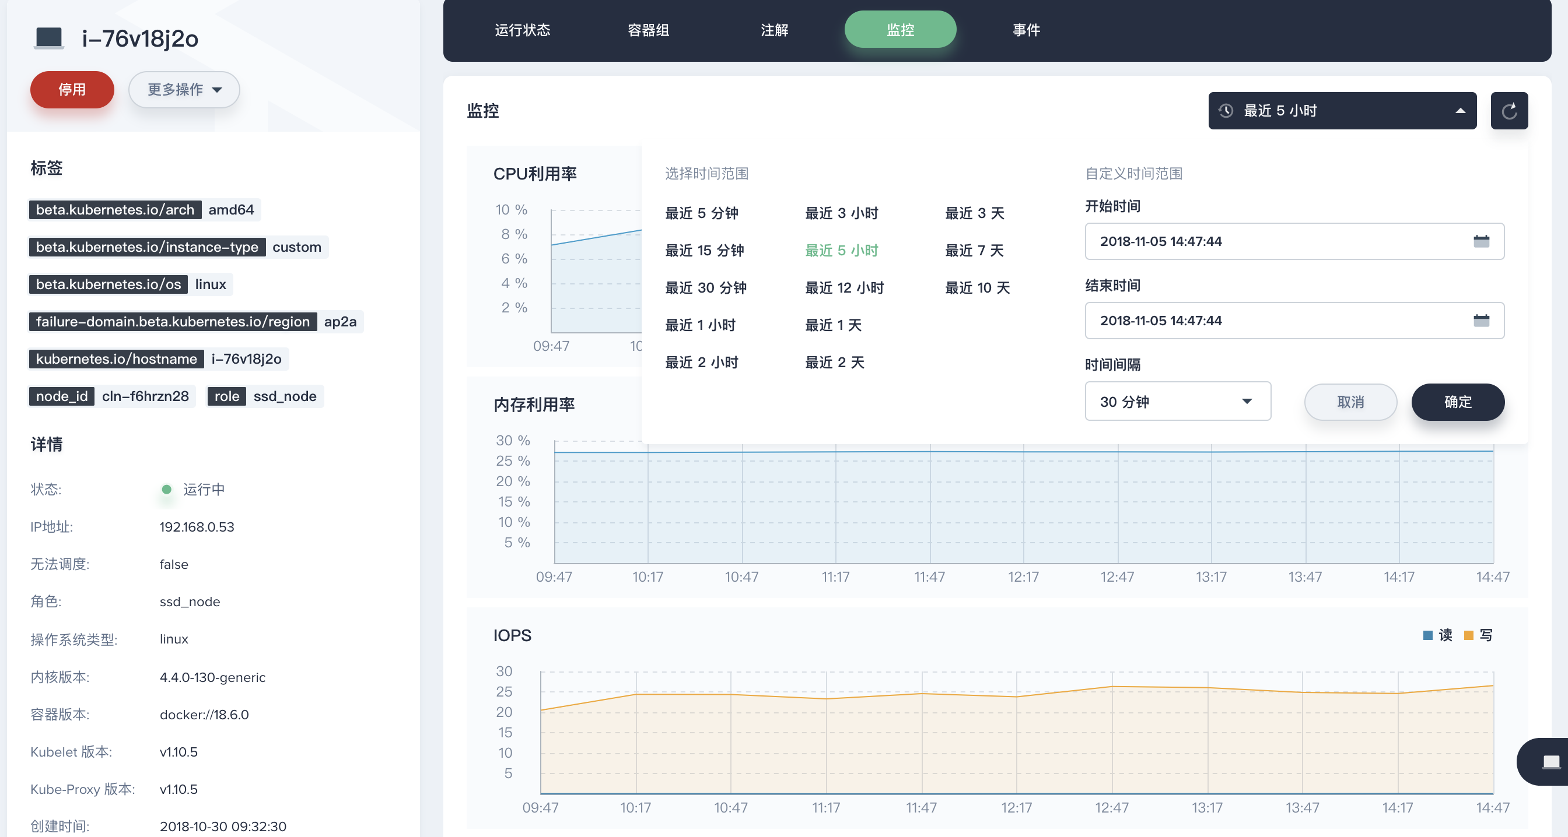Open the start time calendar icon
This screenshot has width=1568, height=837.
[x=1481, y=241]
